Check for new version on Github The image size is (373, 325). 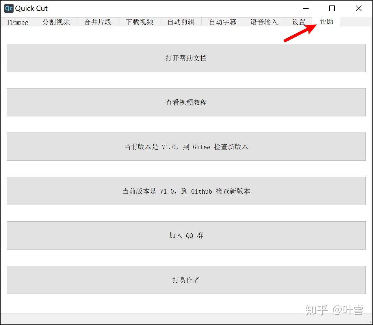186,191
